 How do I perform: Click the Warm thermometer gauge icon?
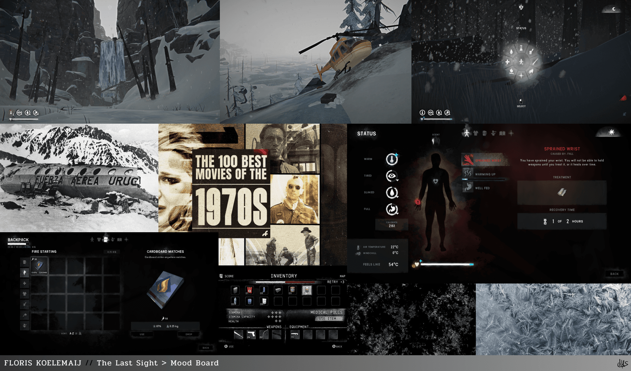pyautogui.click(x=392, y=159)
